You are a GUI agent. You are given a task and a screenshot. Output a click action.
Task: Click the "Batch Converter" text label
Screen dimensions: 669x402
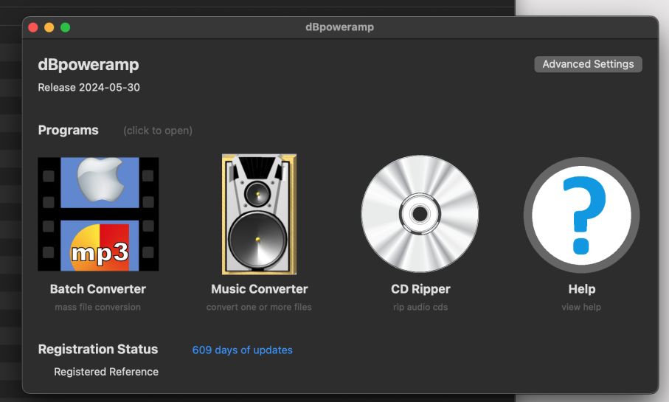click(98, 289)
